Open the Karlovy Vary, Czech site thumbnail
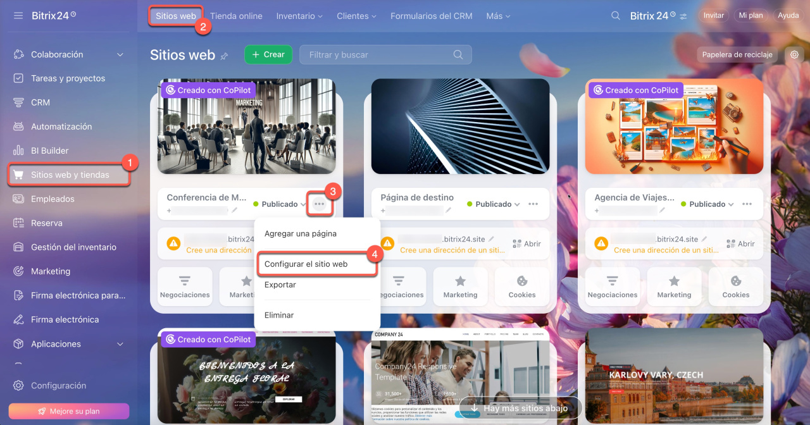The height and width of the screenshot is (425, 810). pyautogui.click(x=675, y=376)
